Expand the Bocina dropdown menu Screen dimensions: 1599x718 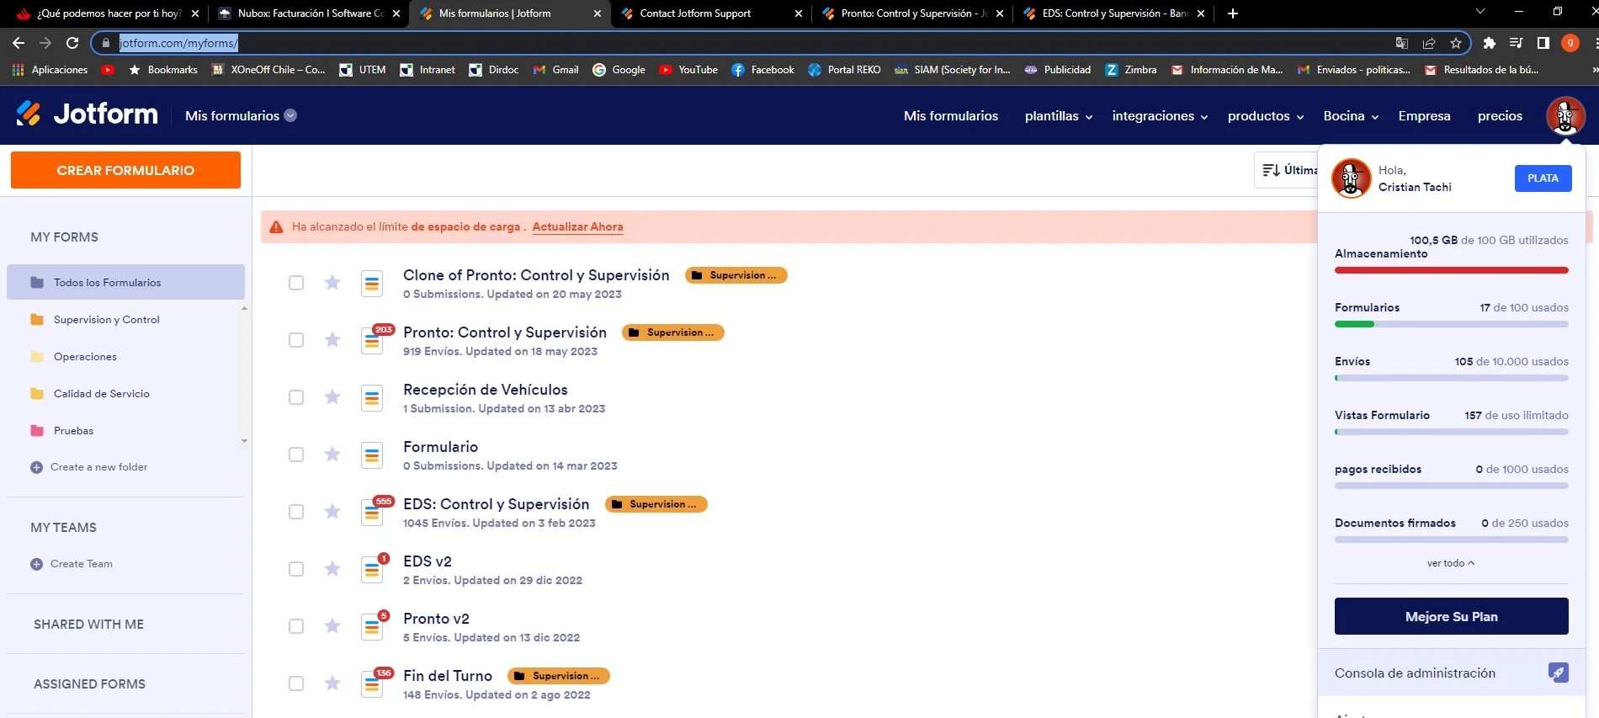coord(1351,116)
